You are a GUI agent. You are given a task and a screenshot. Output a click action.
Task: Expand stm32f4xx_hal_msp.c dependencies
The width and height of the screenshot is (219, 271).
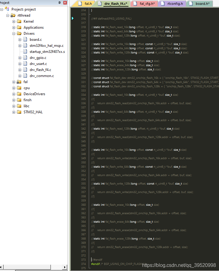[x=20, y=46]
